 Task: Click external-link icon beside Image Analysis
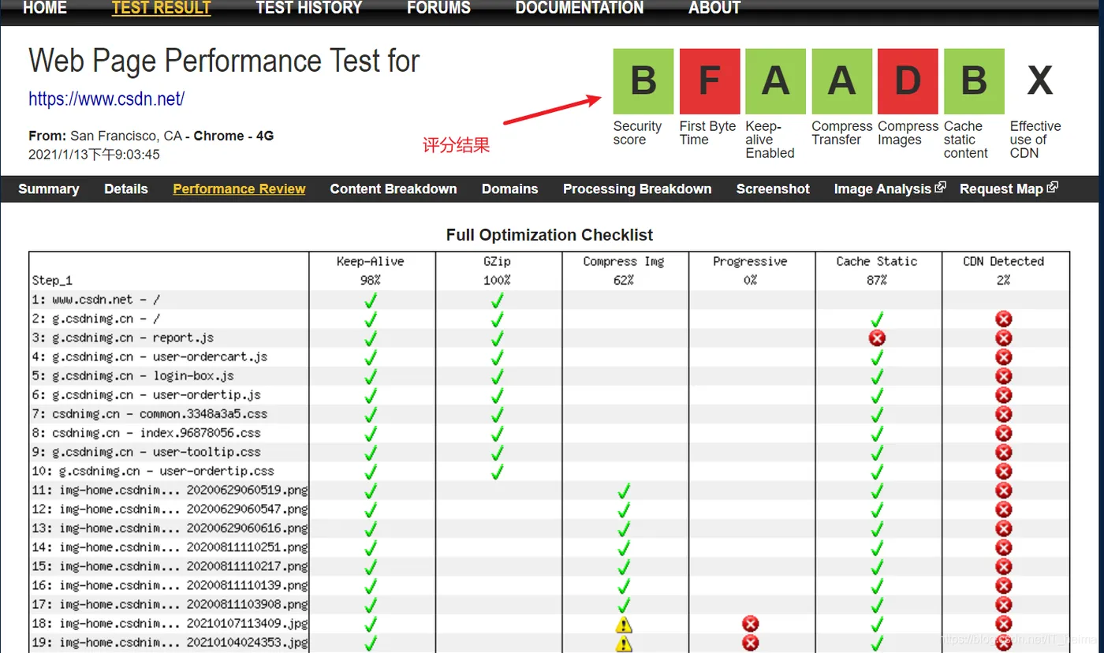[940, 188]
